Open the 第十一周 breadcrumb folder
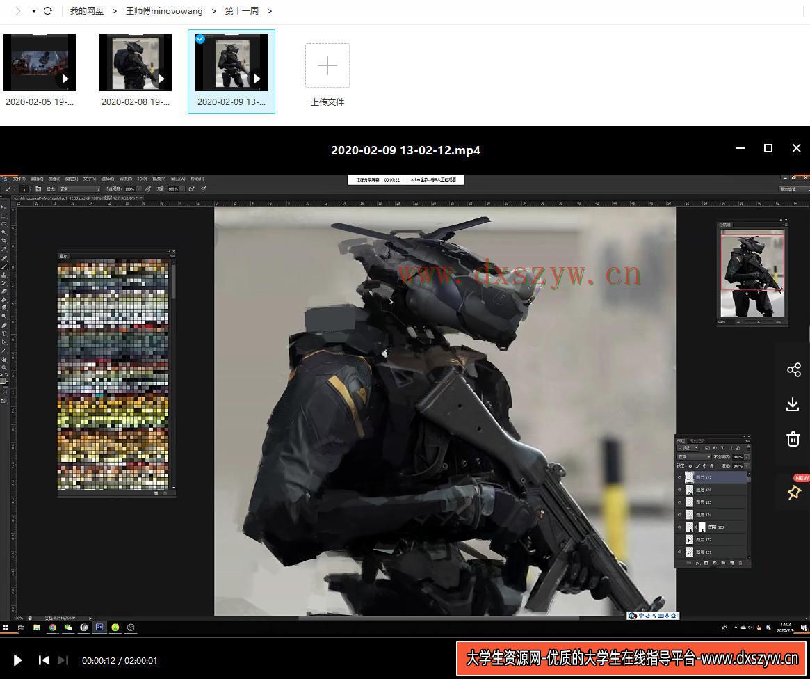 pyautogui.click(x=242, y=11)
